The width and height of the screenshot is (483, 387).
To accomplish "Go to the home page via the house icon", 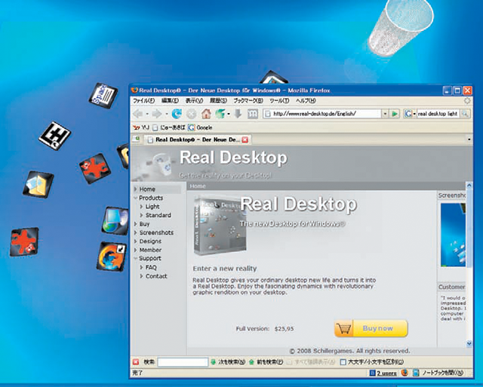I will [x=206, y=114].
